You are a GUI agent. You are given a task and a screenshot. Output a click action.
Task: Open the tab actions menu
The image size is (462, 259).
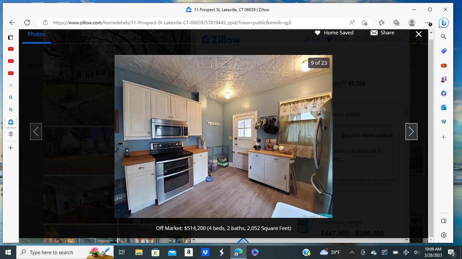[x=11, y=37]
